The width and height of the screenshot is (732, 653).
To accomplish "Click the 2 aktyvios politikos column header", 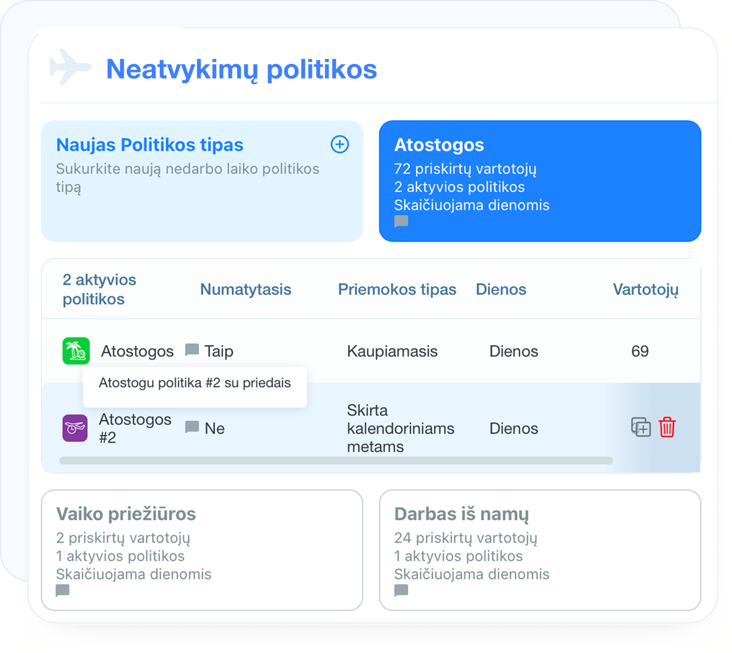I will click(98, 289).
